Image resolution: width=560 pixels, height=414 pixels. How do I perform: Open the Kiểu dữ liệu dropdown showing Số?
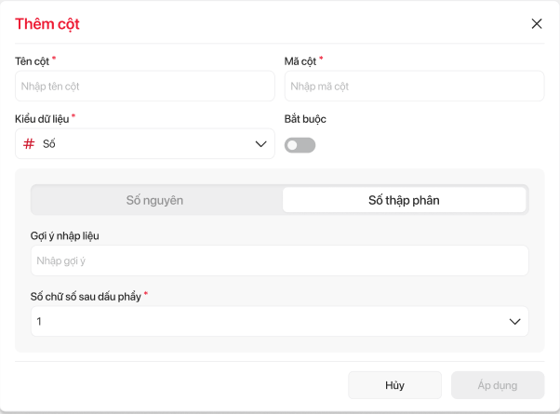pos(144,144)
